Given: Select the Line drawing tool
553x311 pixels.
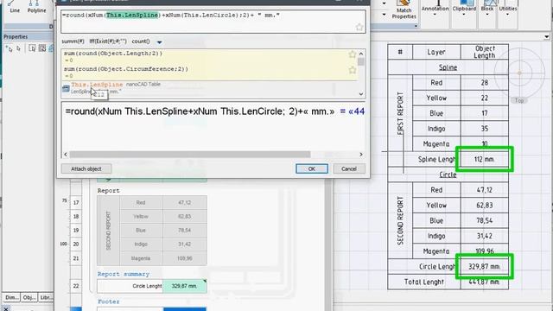Looking at the screenshot, I should [15, 7].
